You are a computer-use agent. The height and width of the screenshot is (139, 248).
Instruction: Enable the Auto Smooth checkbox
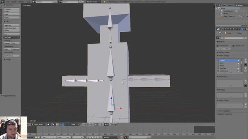point(218,46)
